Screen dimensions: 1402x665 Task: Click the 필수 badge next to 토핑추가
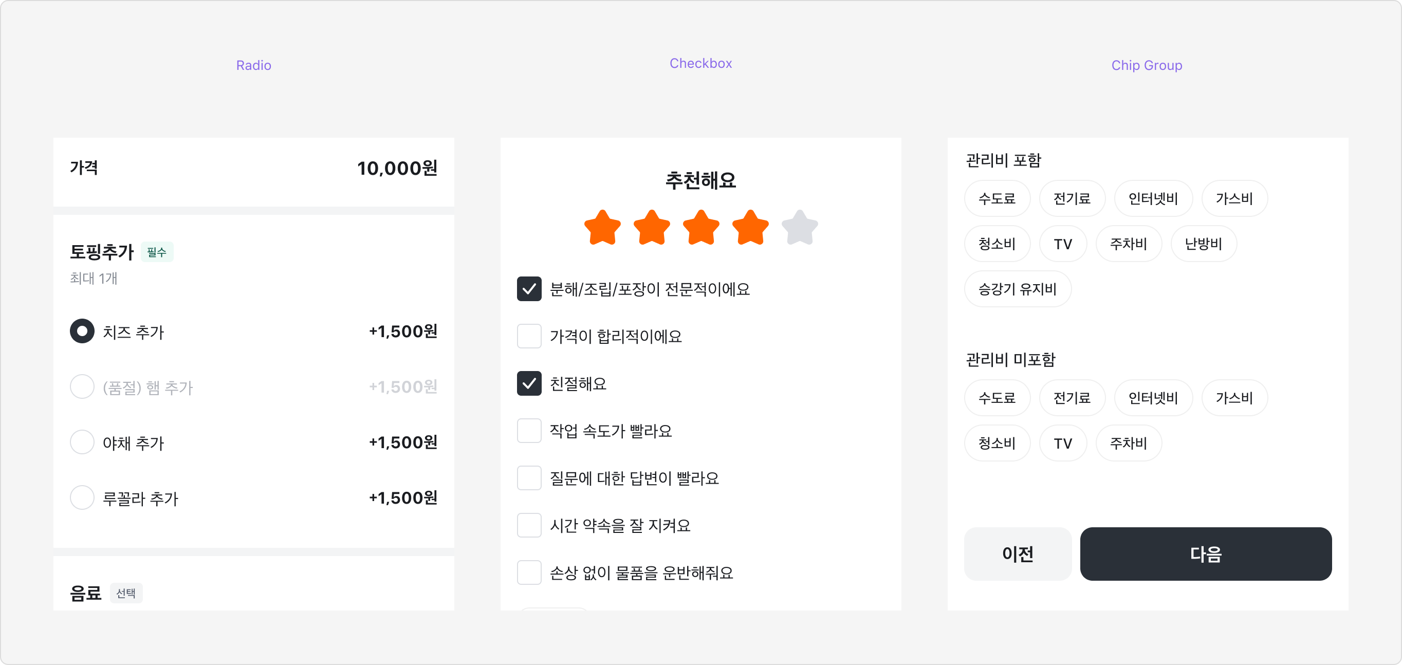click(157, 251)
